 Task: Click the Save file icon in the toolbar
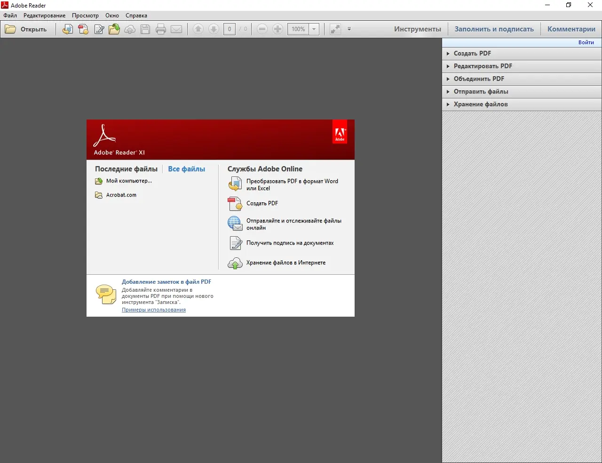click(x=145, y=29)
